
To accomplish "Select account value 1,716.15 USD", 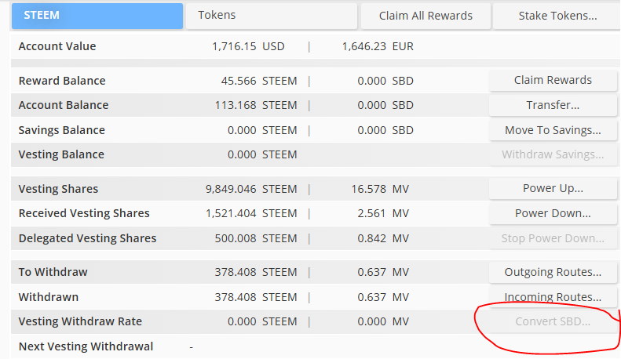I will [x=248, y=46].
